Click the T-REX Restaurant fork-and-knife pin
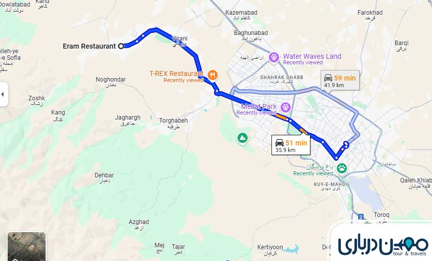The width and height of the screenshot is (432, 261). [x=213, y=74]
